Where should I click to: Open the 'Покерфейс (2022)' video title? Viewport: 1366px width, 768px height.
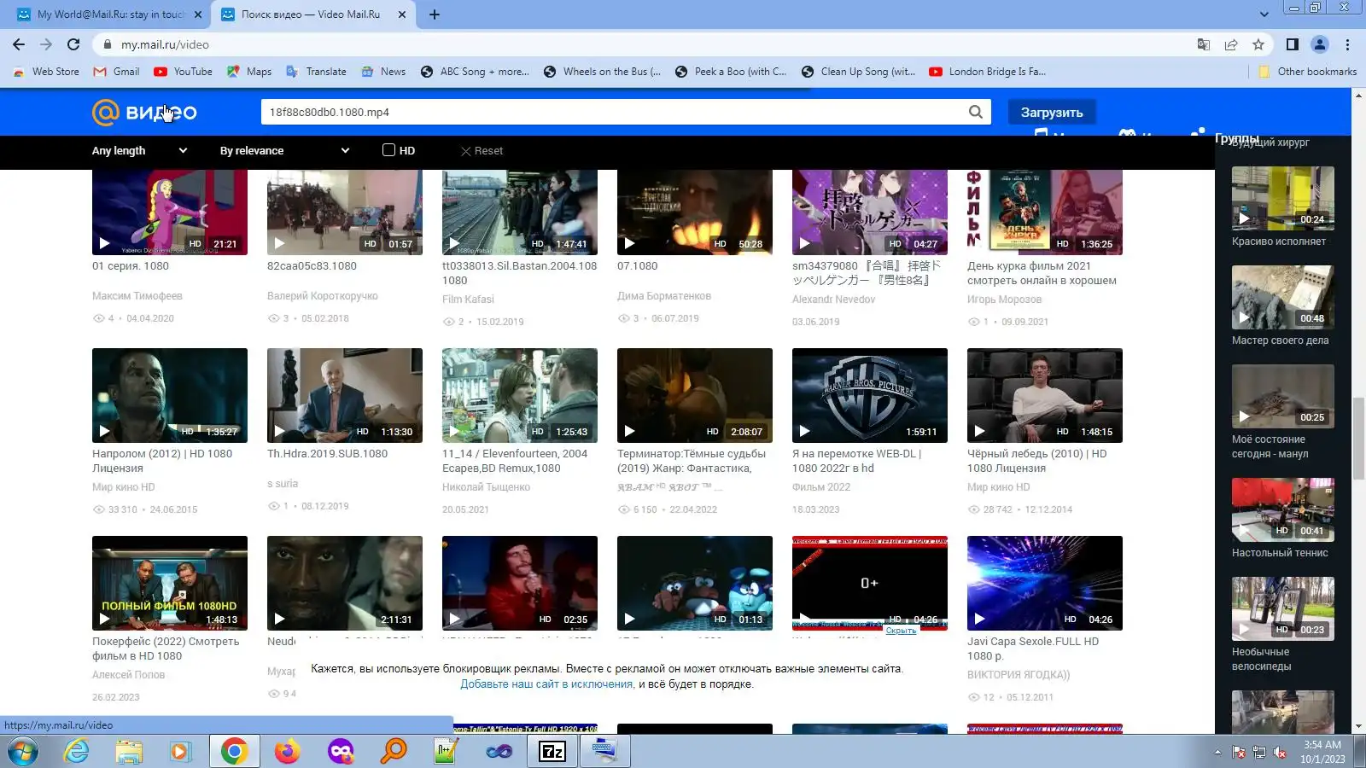[x=166, y=649]
